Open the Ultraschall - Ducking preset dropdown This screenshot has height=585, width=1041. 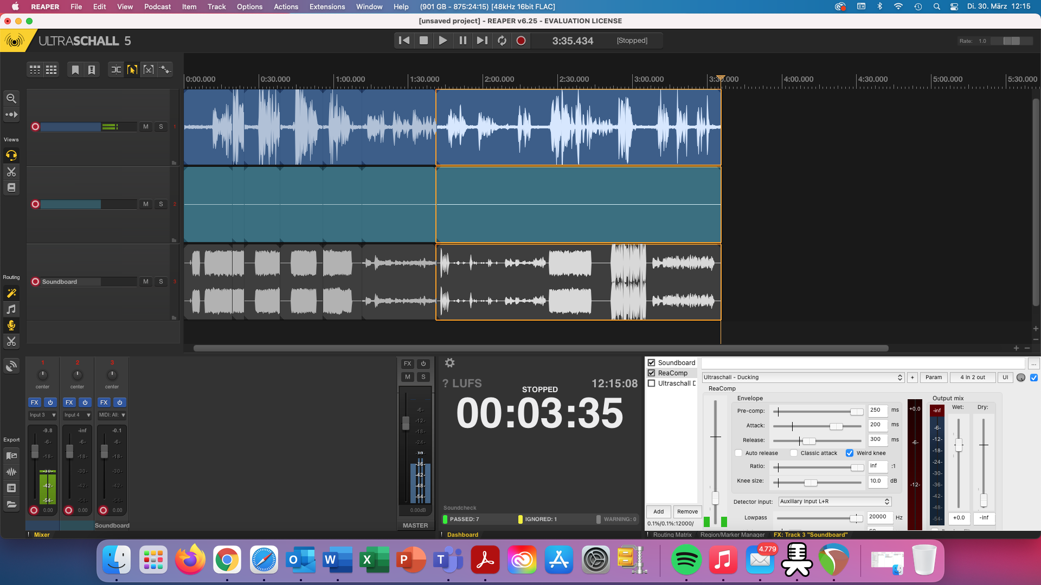(x=803, y=378)
